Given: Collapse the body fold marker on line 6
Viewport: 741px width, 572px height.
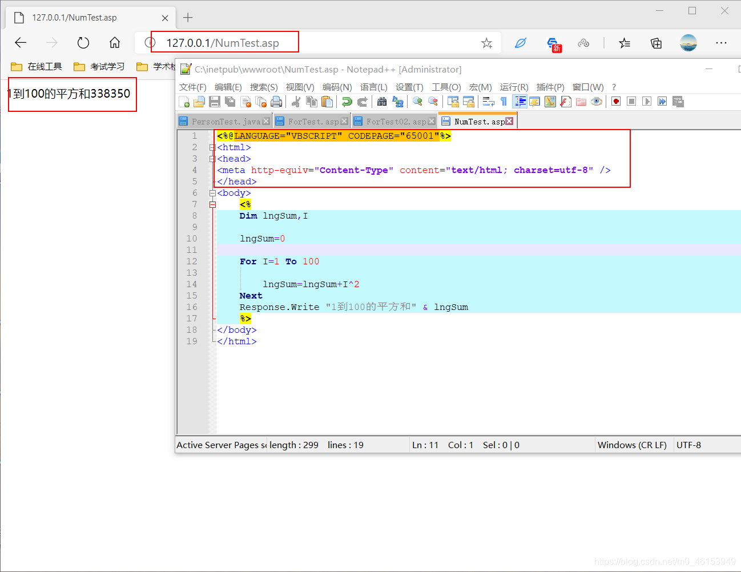Looking at the screenshot, I should 212,193.
